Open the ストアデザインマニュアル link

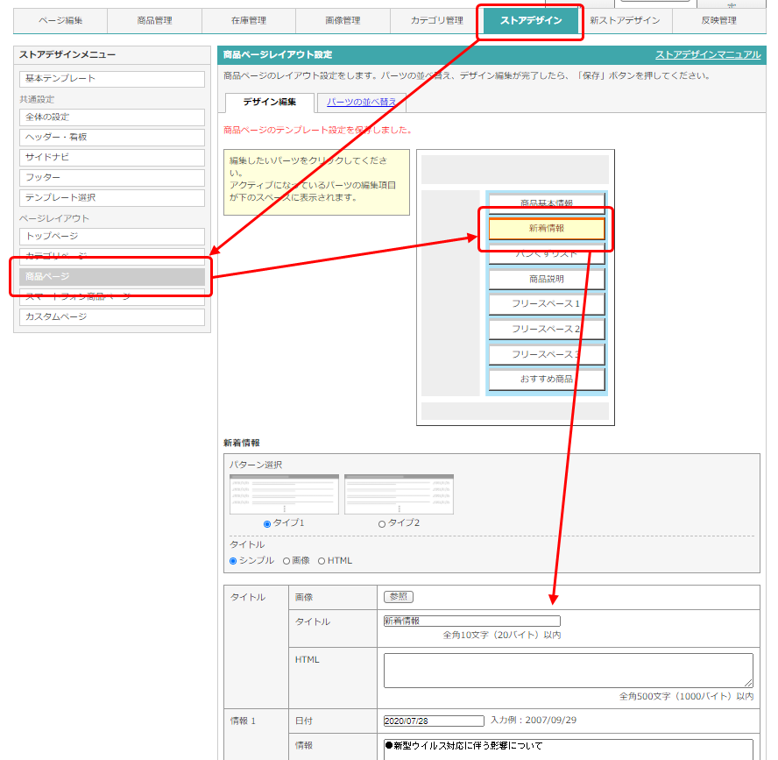(708, 55)
